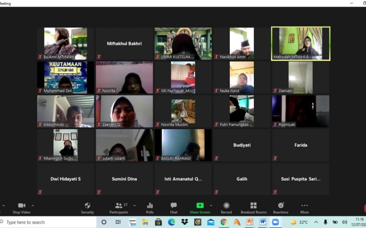Screen dimensions: 366x228
Task: Open the Polls icon
Action: tap(150, 206)
